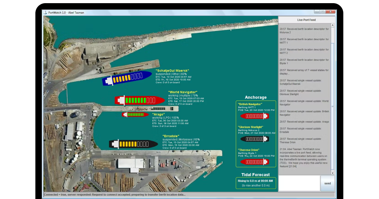Click "Crew: 3 of 3 on board" text
379x199 pixels.
(164, 126)
